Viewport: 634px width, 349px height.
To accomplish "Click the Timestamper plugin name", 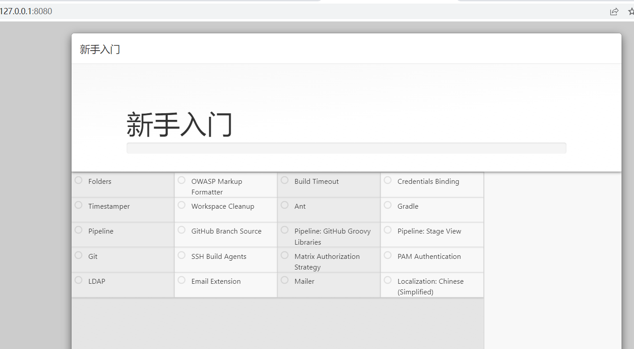I will point(109,206).
